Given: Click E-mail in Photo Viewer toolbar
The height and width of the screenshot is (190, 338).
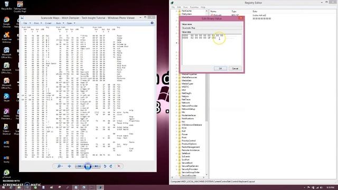Looking at the screenshot, I should coord(48,23).
